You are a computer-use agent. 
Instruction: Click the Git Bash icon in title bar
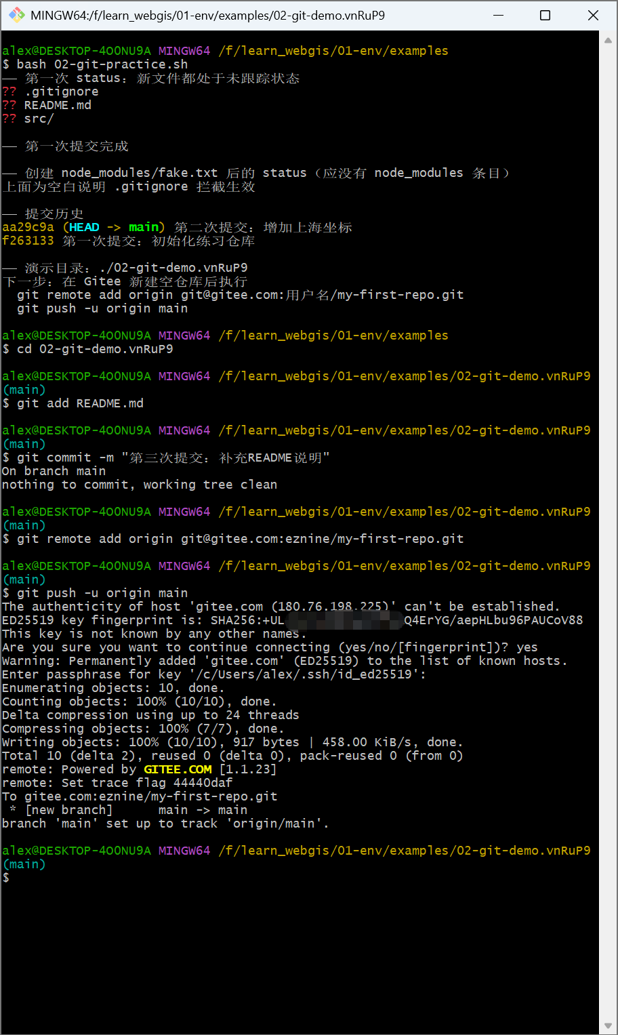[17, 15]
